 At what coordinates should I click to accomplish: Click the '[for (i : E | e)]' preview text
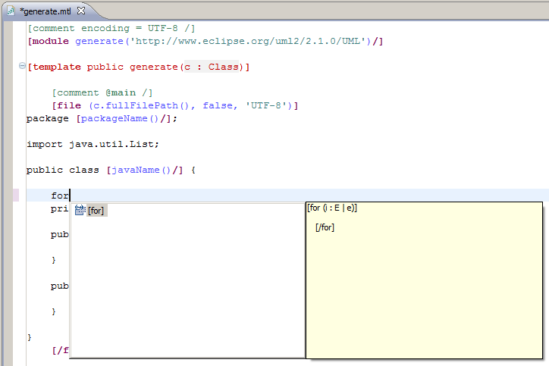[x=332, y=208]
